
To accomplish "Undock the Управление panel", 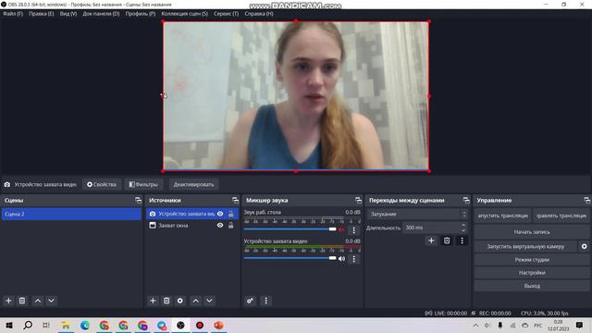I will coord(587,200).
